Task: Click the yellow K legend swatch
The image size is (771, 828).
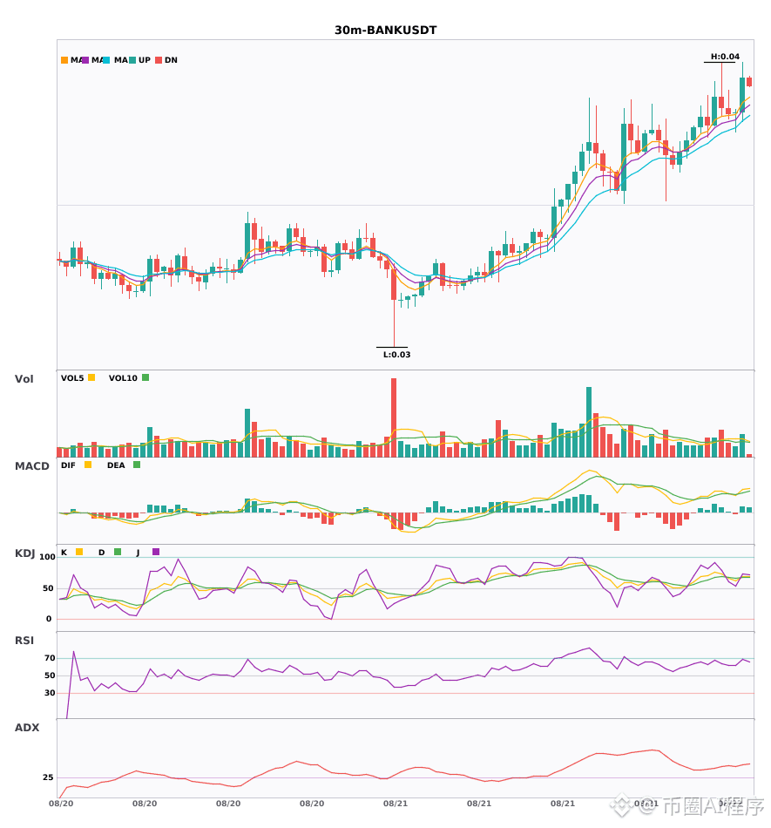Action: coord(79,552)
